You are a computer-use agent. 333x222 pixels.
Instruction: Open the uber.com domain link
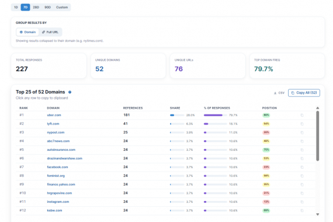[x=54, y=115]
